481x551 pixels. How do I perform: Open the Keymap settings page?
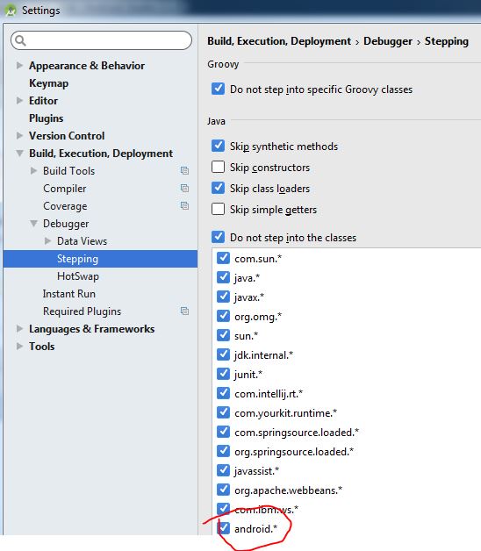[x=49, y=83]
